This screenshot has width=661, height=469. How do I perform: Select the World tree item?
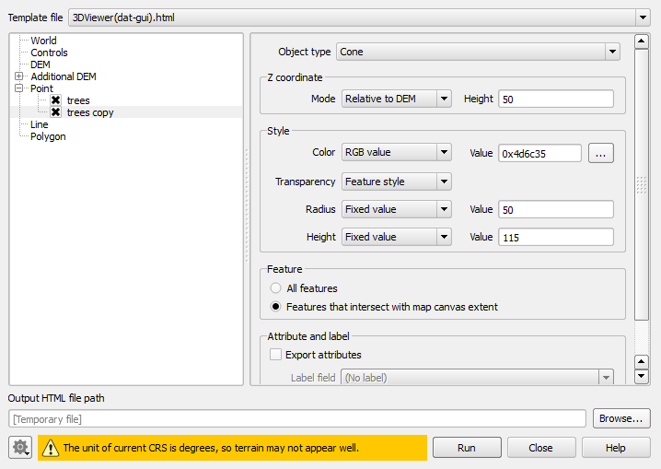(43, 41)
